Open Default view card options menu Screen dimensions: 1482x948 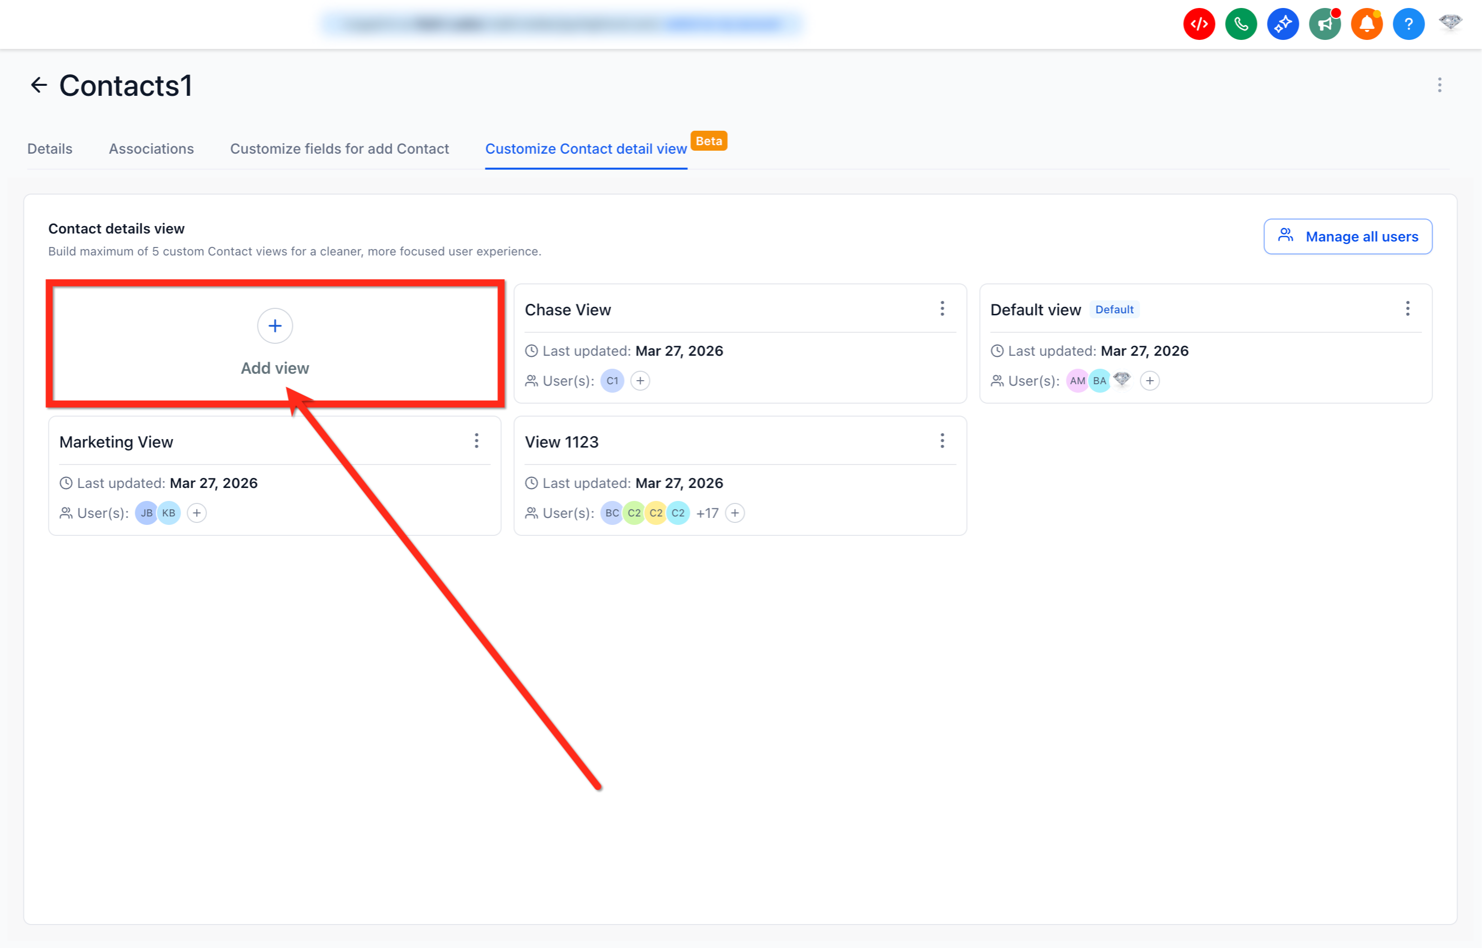click(1407, 308)
